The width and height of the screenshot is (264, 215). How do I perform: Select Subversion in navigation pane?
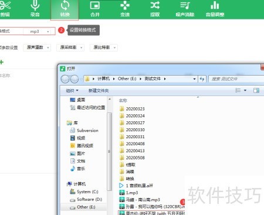click(x=84, y=131)
